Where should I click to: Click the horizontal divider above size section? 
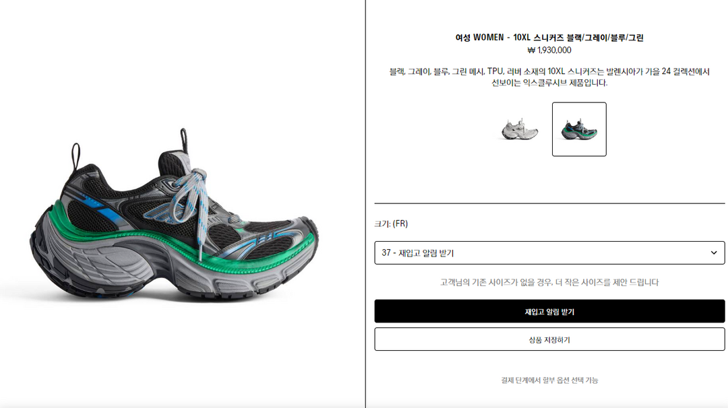point(549,203)
